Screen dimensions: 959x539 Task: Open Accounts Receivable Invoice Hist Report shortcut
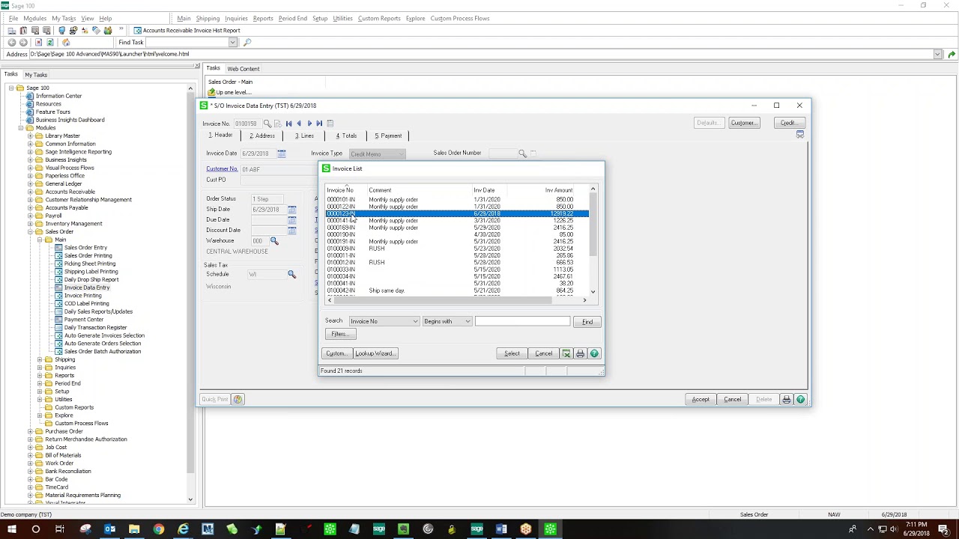pyautogui.click(x=187, y=31)
